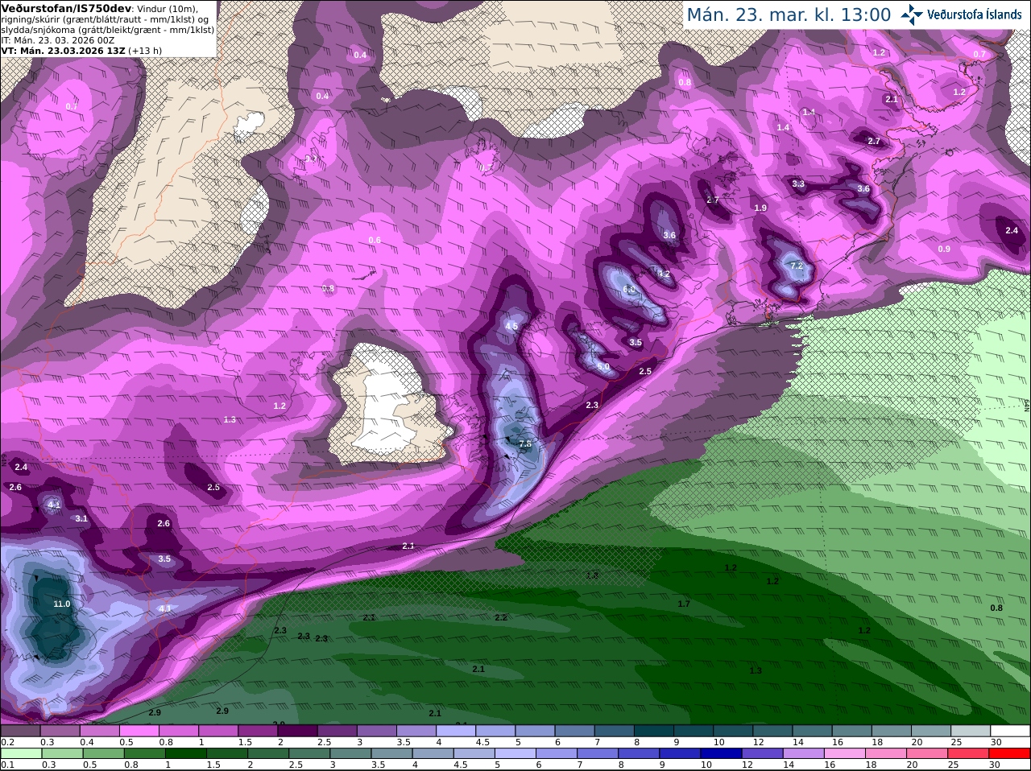Select the 7.5 snowfall value marker
1031x771 pixels.
click(525, 444)
